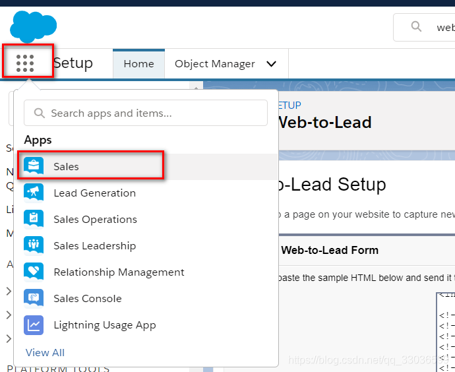Click the Sales Operations clipboard icon

click(x=34, y=219)
